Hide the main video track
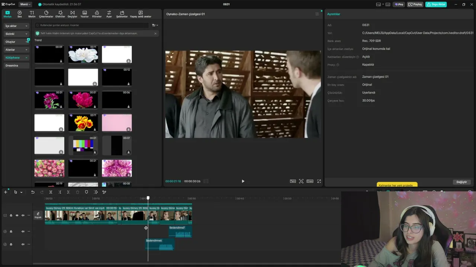476x267 pixels. tap(17, 215)
